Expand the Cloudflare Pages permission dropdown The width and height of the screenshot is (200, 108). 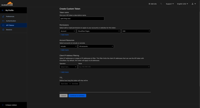(98, 31)
